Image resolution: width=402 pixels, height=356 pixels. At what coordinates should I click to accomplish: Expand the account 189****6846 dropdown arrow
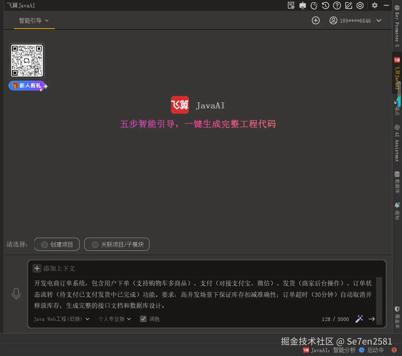[379, 21]
